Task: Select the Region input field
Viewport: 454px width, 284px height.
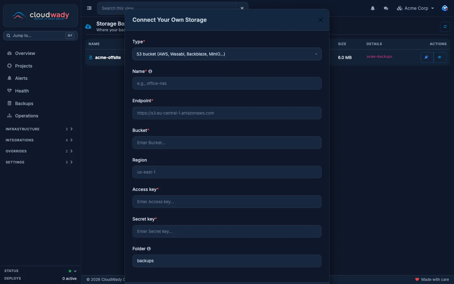Action: coord(227,172)
